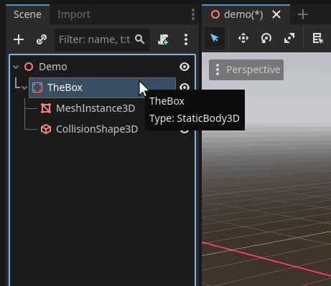Open the Perspective viewport menu

point(246,70)
